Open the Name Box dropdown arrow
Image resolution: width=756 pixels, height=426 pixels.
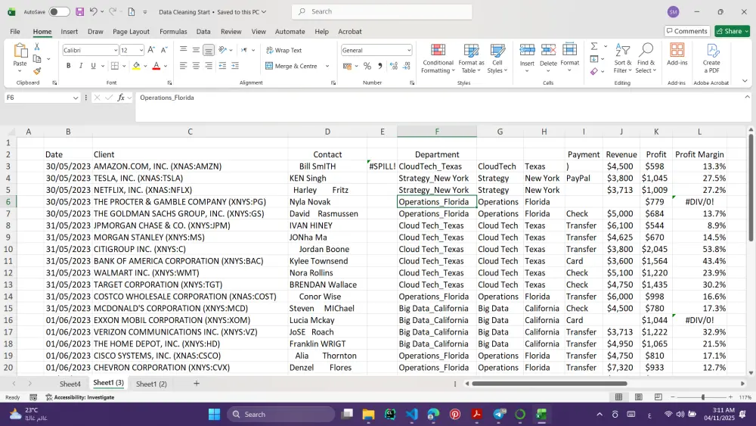76,98
